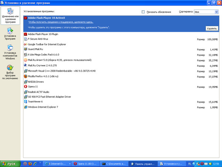222x167 pixels.
Task: Open the 'Сортировка' dropdown list
Action: pyautogui.click(x=206, y=12)
